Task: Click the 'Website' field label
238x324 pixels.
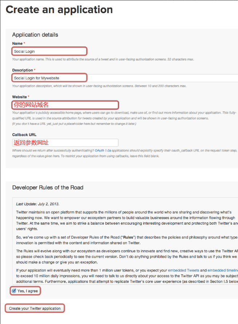Action: click(19, 97)
